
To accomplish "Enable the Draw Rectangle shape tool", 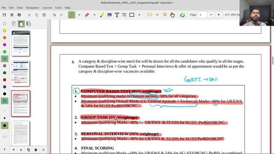I will (132, 15).
